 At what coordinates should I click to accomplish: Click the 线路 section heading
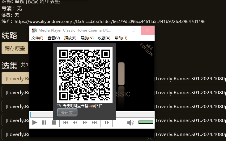coord(9,35)
